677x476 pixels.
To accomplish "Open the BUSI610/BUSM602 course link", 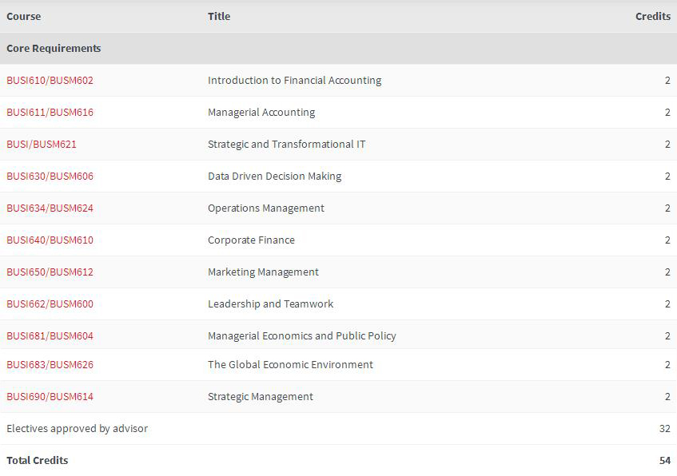I will coord(50,81).
